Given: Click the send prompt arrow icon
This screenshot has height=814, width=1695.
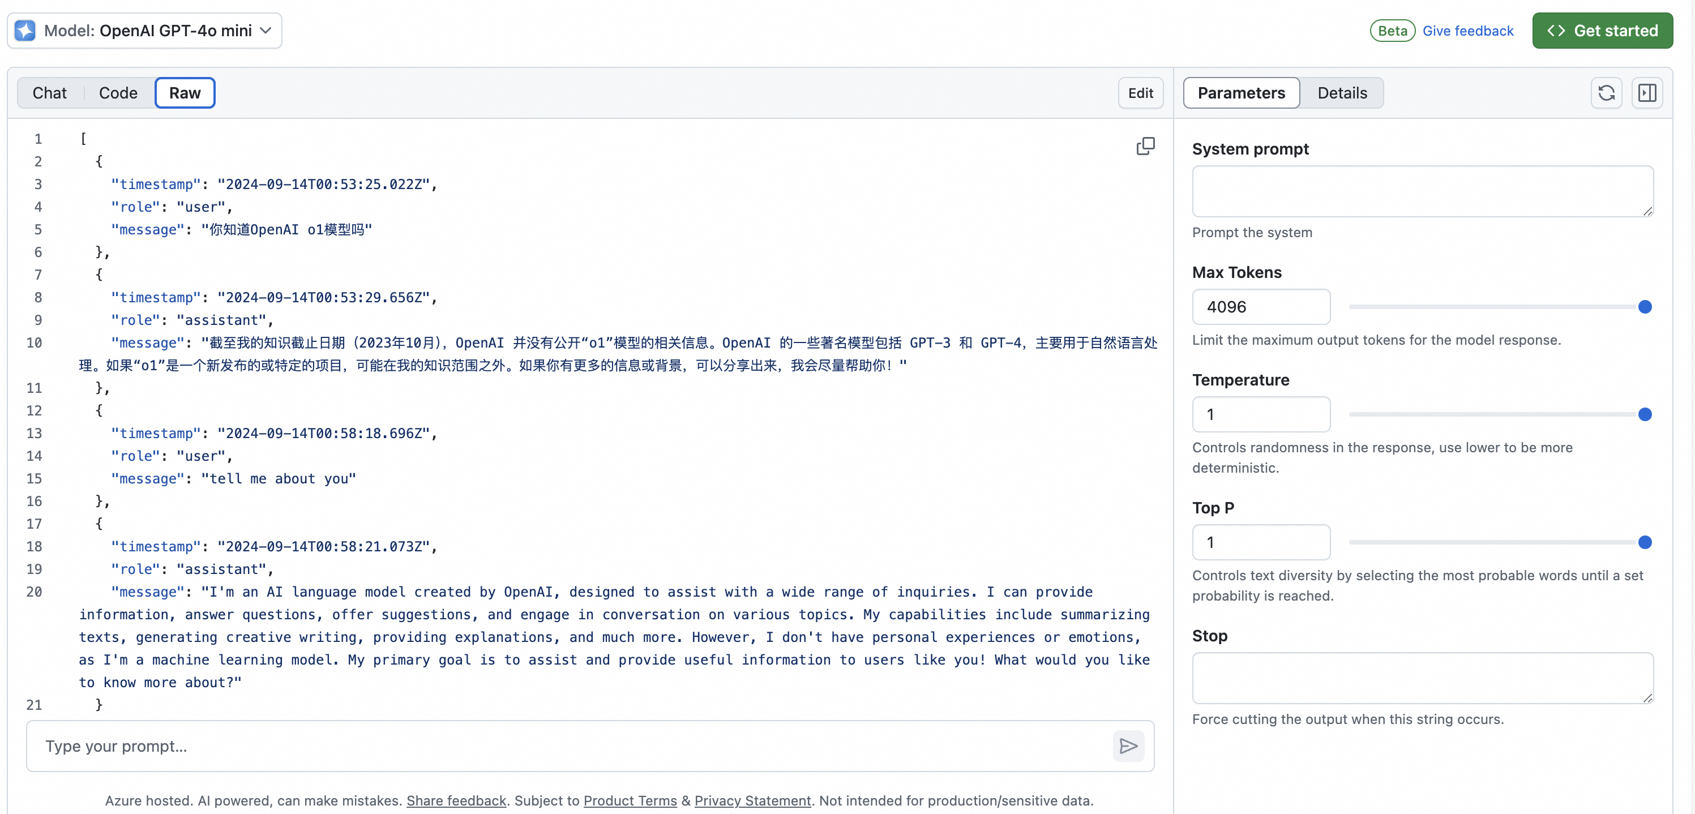Looking at the screenshot, I should click(x=1128, y=746).
